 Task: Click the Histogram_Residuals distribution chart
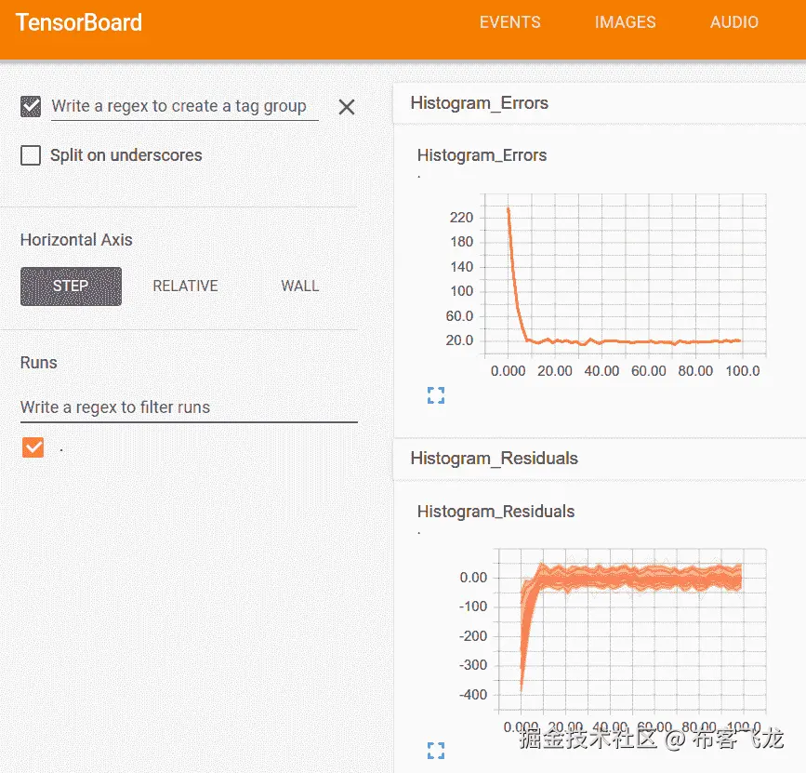(632, 631)
